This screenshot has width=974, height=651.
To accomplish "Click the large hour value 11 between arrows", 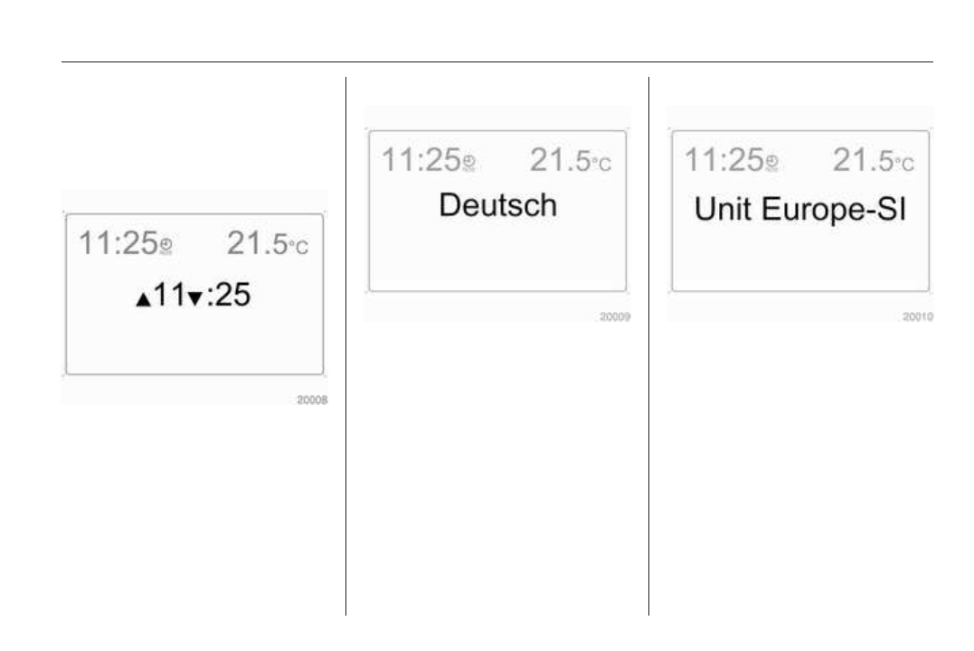I will 168,296.
